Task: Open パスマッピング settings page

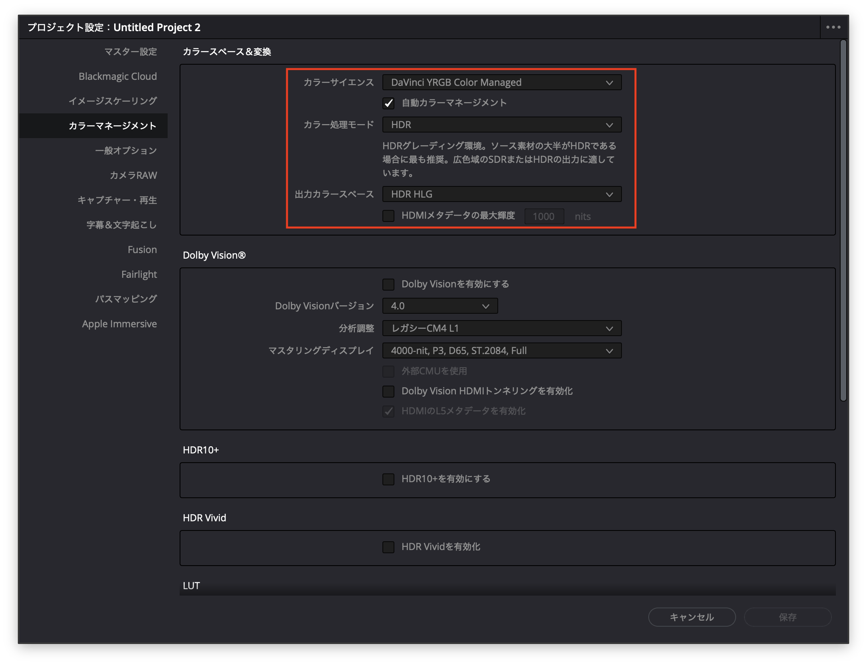Action: coord(126,299)
